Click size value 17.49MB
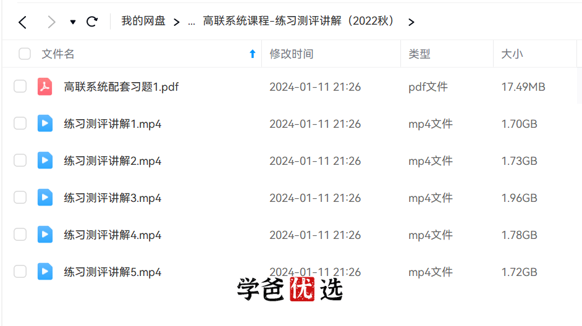Screen dimensions: 582x326 tap(523, 87)
